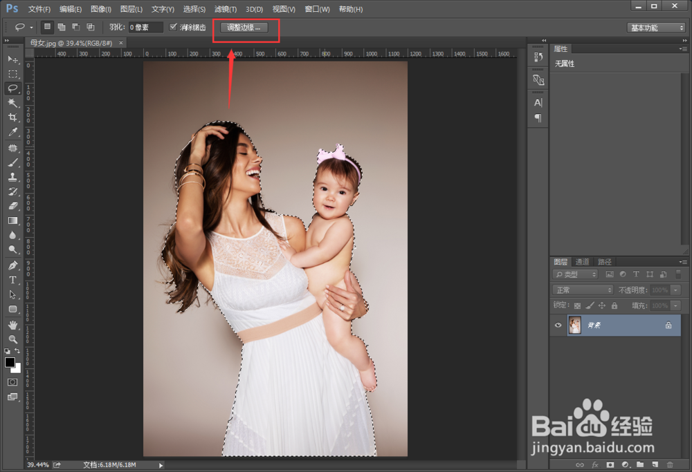Reset default foreground and background colors
Viewport: 692px width, 472px height.
pyautogui.click(x=8, y=351)
